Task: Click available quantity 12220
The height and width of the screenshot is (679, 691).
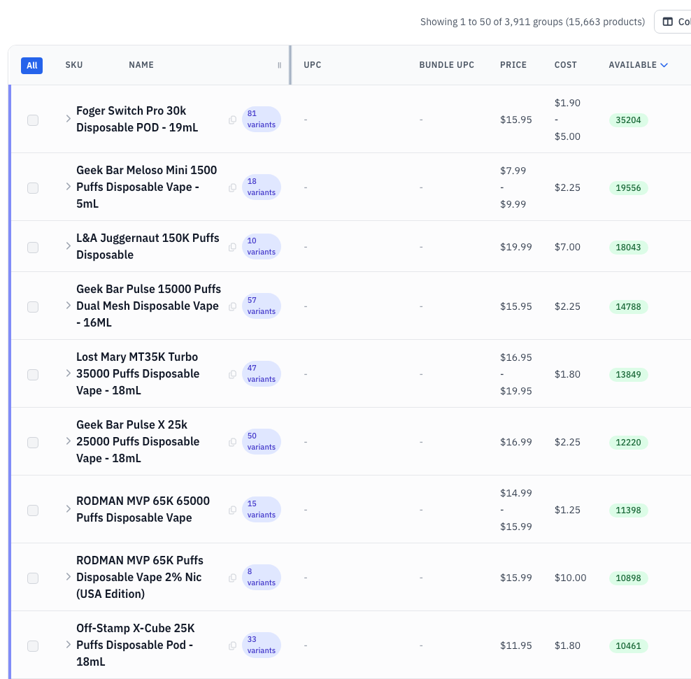Action: coord(629,443)
